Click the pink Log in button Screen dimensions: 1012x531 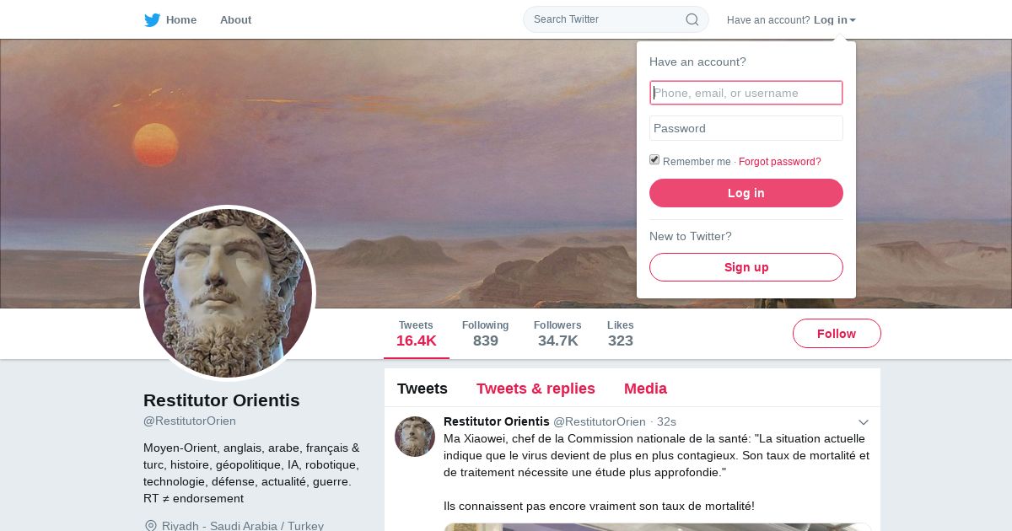(746, 193)
